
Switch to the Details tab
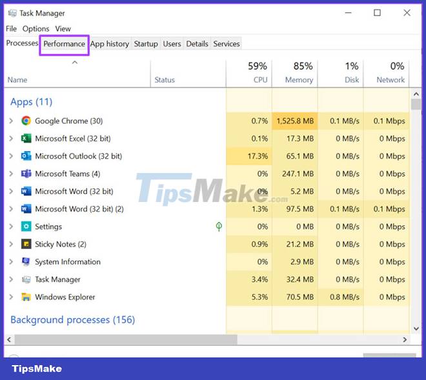(x=198, y=44)
